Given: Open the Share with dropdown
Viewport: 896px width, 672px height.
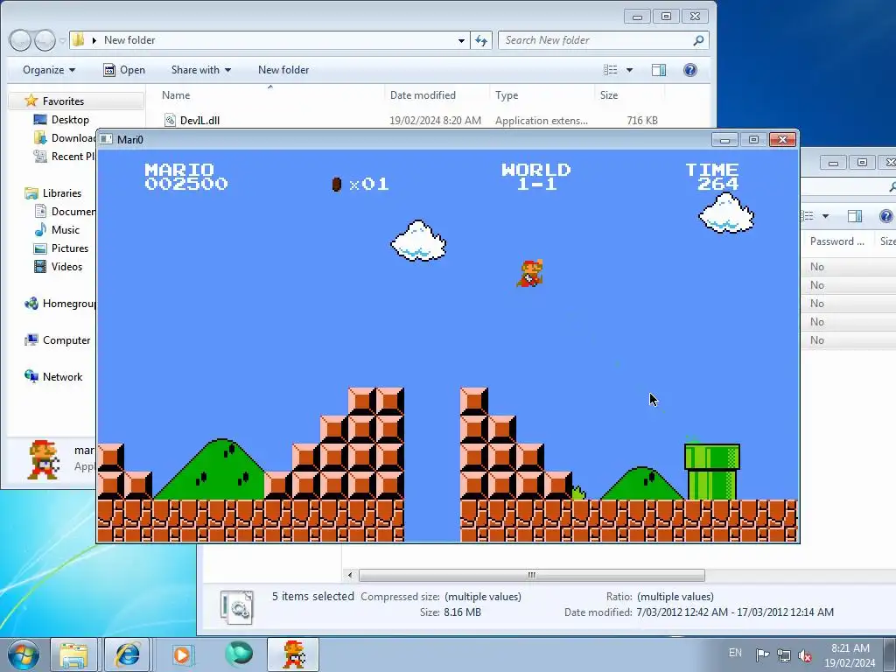Looking at the screenshot, I should 201,70.
